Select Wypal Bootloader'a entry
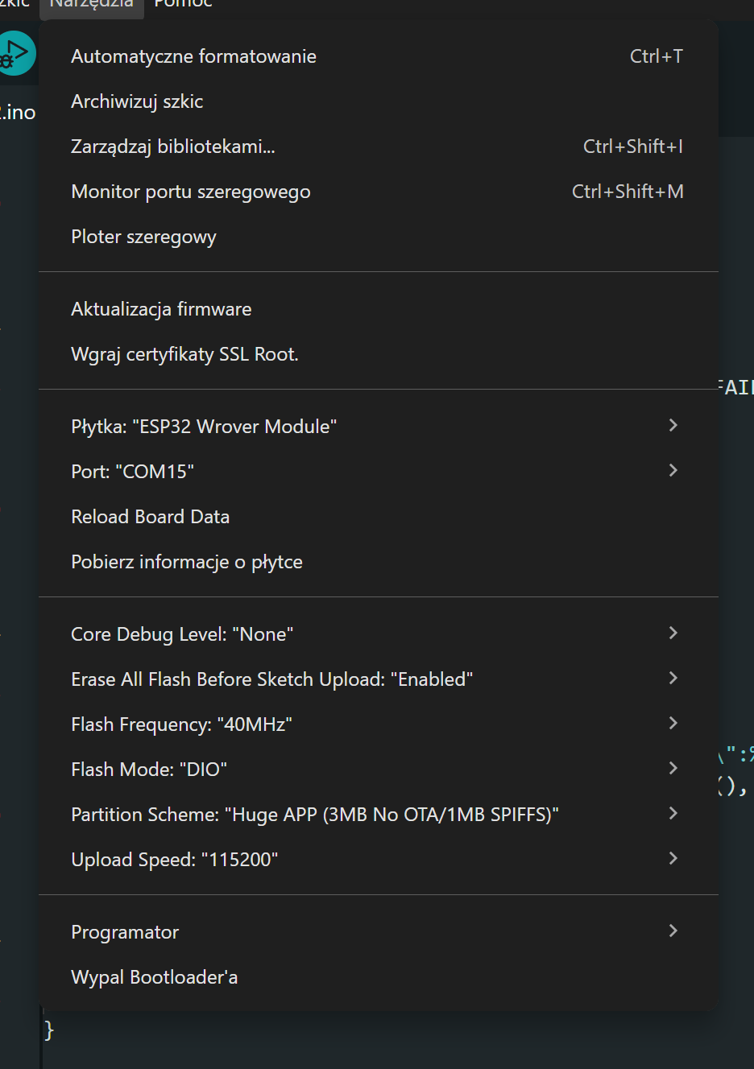The image size is (754, 1069). click(378, 977)
